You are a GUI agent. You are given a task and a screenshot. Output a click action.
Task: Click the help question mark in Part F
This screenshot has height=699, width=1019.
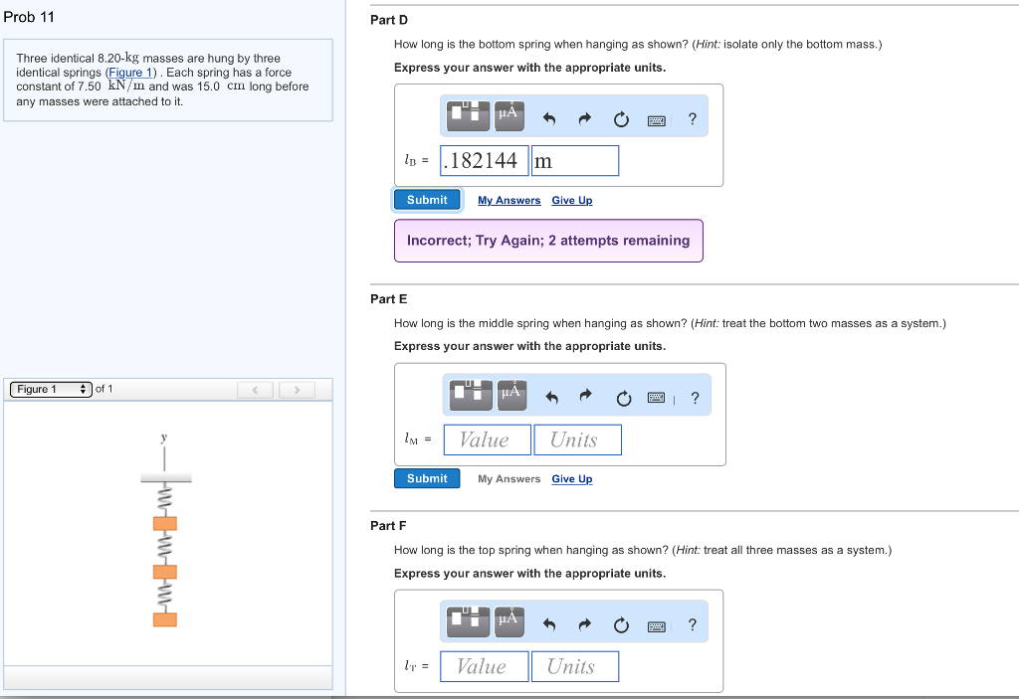tap(692, 623)
